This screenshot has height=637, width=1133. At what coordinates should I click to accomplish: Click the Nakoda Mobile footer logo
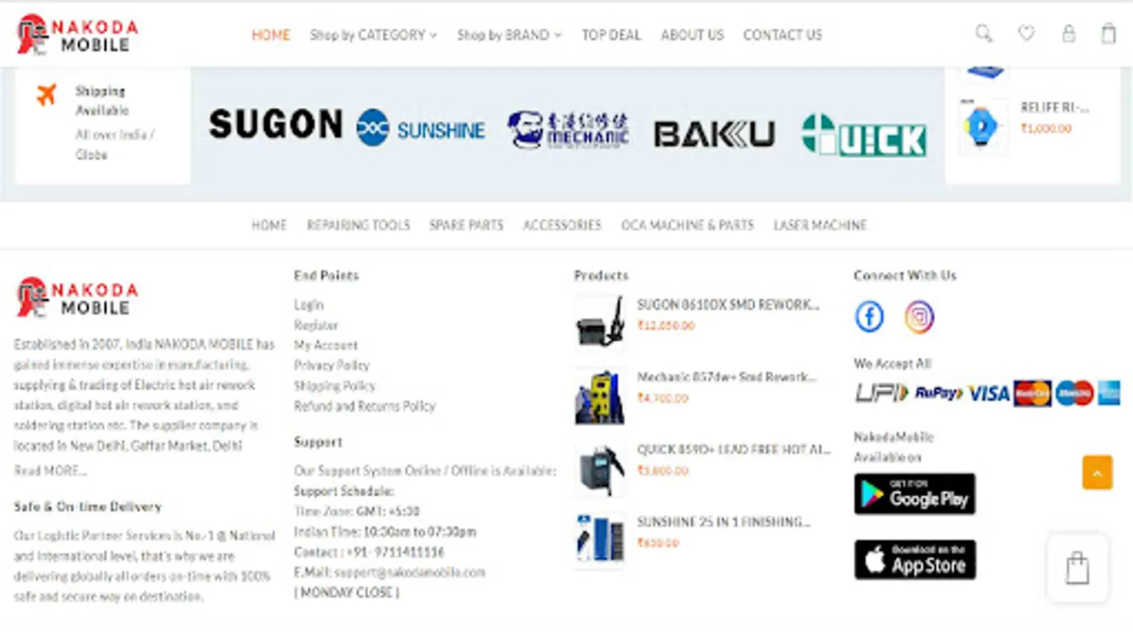(77, 297)
